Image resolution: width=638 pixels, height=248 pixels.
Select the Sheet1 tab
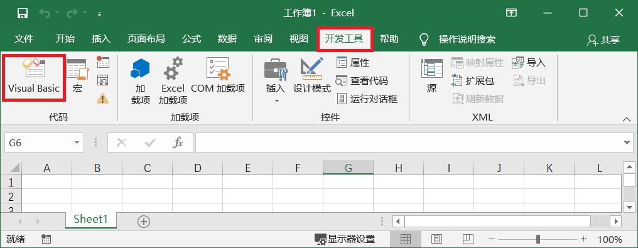[90, 220]
